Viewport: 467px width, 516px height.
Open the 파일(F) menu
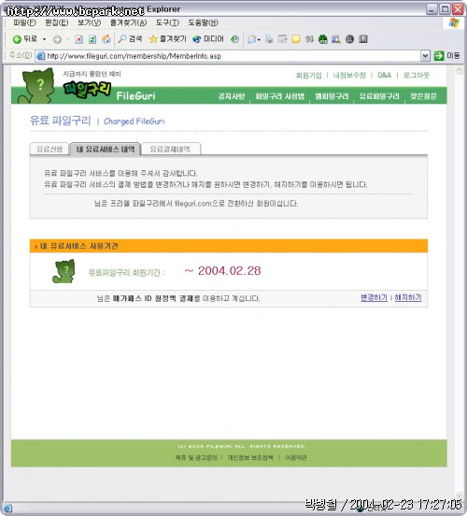[x=24, y=22]
